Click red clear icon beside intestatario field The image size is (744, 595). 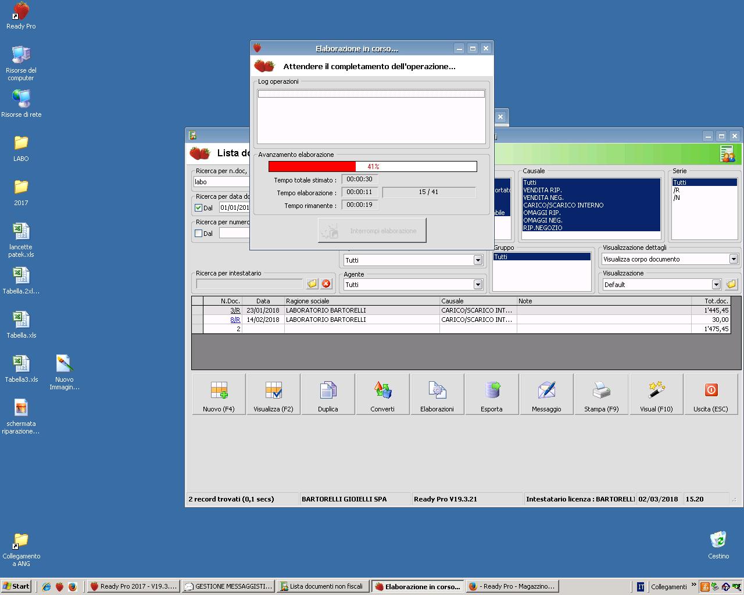(x=326, y=284)
